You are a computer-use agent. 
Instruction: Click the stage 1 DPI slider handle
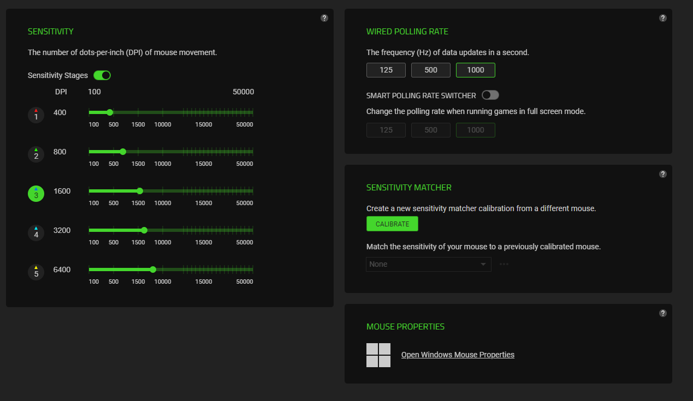pos(110,112)
